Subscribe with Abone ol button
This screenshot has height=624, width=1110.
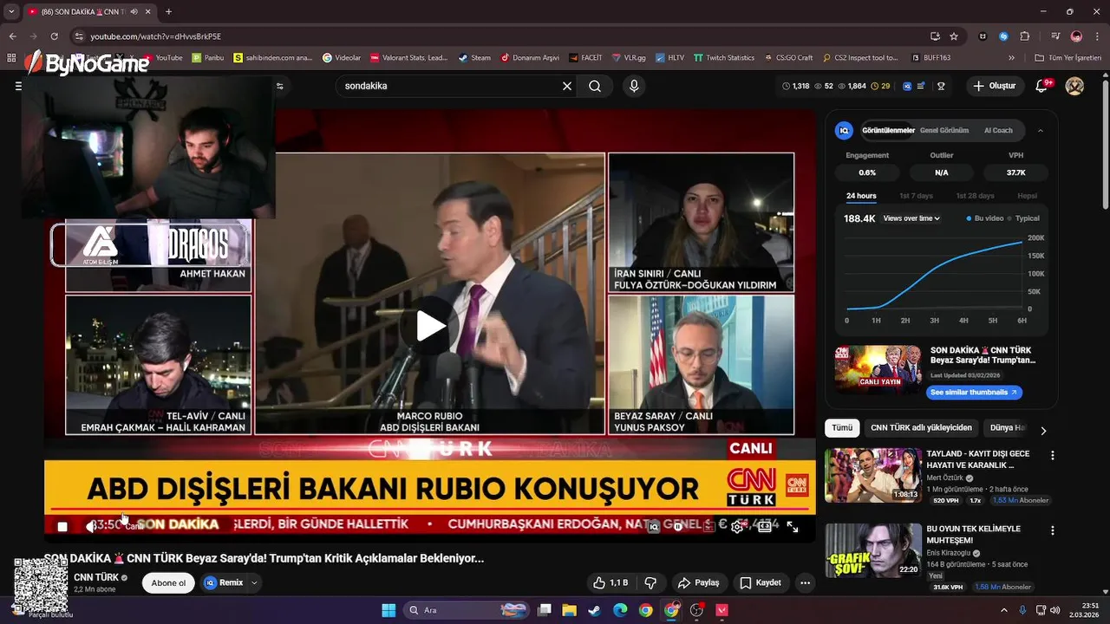168,582
